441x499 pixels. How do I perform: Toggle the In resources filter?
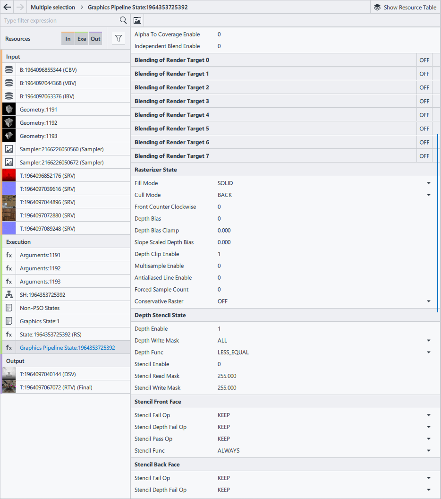[68, 38]
